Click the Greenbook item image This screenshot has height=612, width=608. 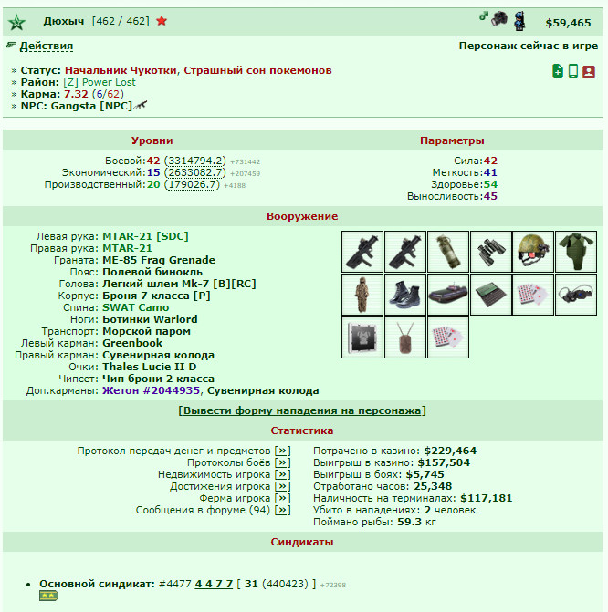[x=491, y=295]
